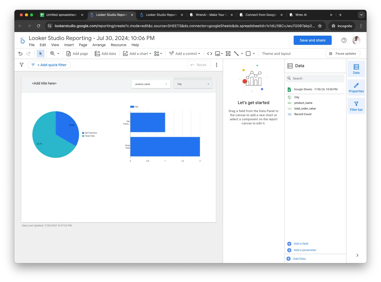The height and width of the screenshot is (282, 381).
Task: Open the Add a control dropdown
Action: (184, 54)
